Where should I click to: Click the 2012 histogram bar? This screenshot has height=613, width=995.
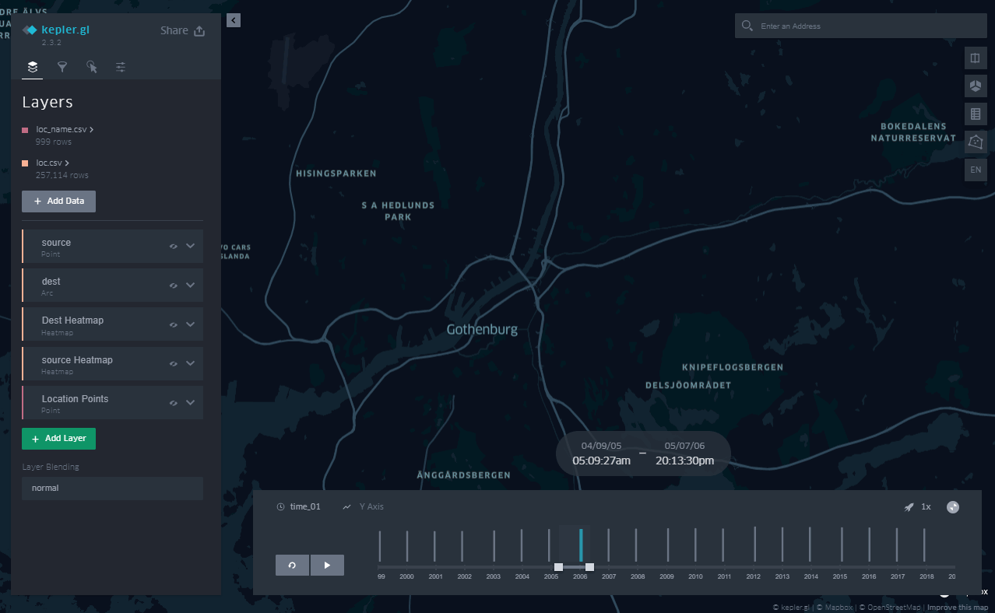pos(754,544)
